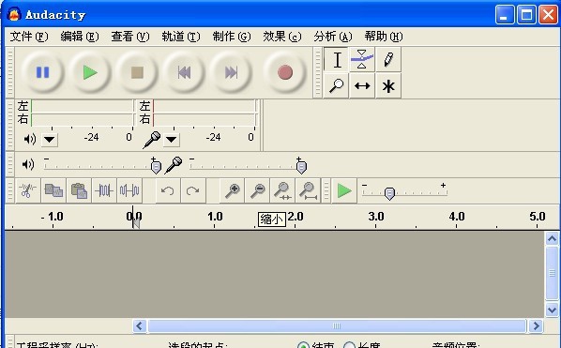Open the 制作(G) menu
561x348 pixels.
[x=232, y=37]
